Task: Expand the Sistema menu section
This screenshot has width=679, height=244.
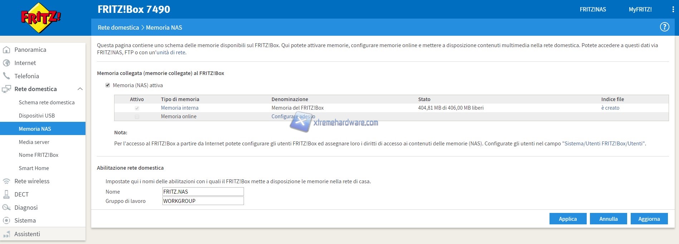Action: click(25, 220)
